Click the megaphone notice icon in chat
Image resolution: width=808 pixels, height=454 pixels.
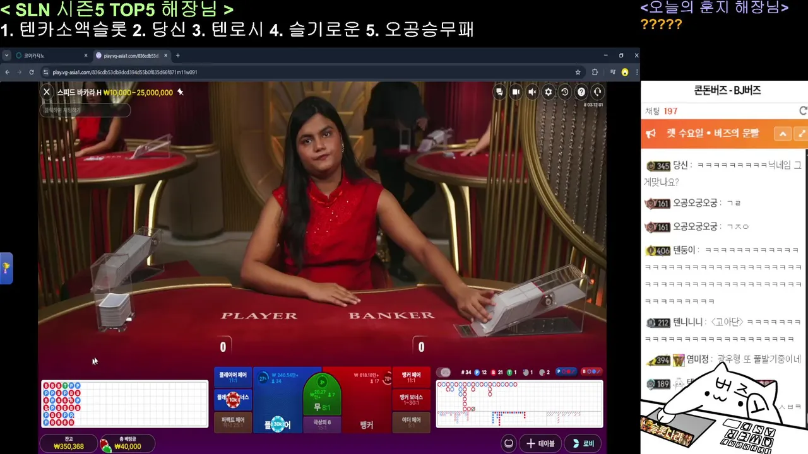651,134
